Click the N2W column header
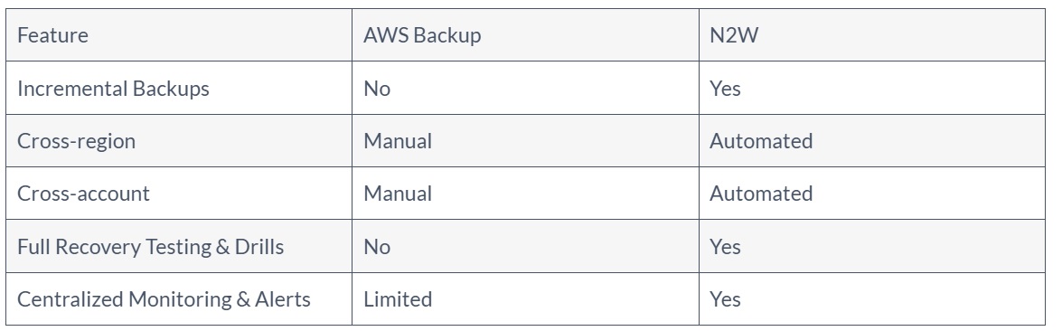Image resolution: width=1062 pixels, height=331 pixels. [871, 35]
